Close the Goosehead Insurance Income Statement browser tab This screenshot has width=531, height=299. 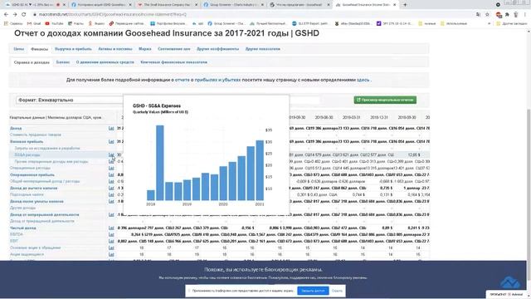pyautogui.click(x=395, y=5)
